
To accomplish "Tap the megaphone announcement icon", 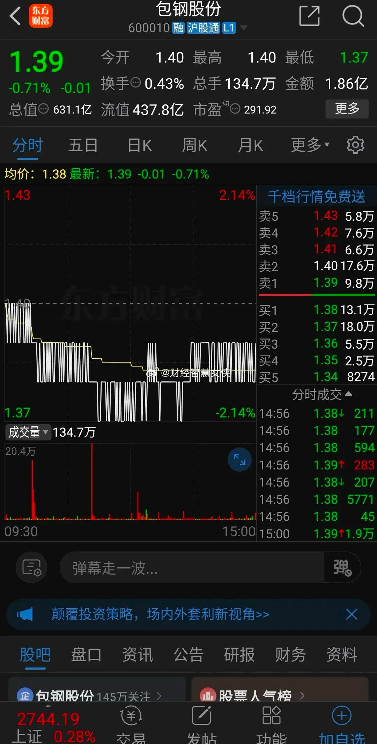I will (24, 614).
